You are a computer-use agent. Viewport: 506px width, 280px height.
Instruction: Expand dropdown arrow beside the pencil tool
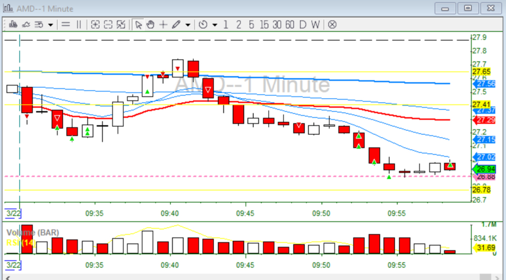point(188,24)
